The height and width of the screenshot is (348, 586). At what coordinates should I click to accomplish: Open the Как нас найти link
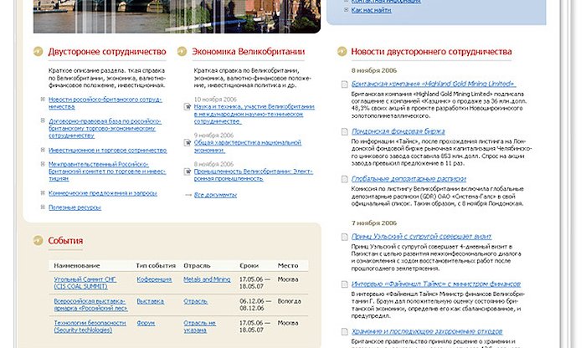[371, 10]
